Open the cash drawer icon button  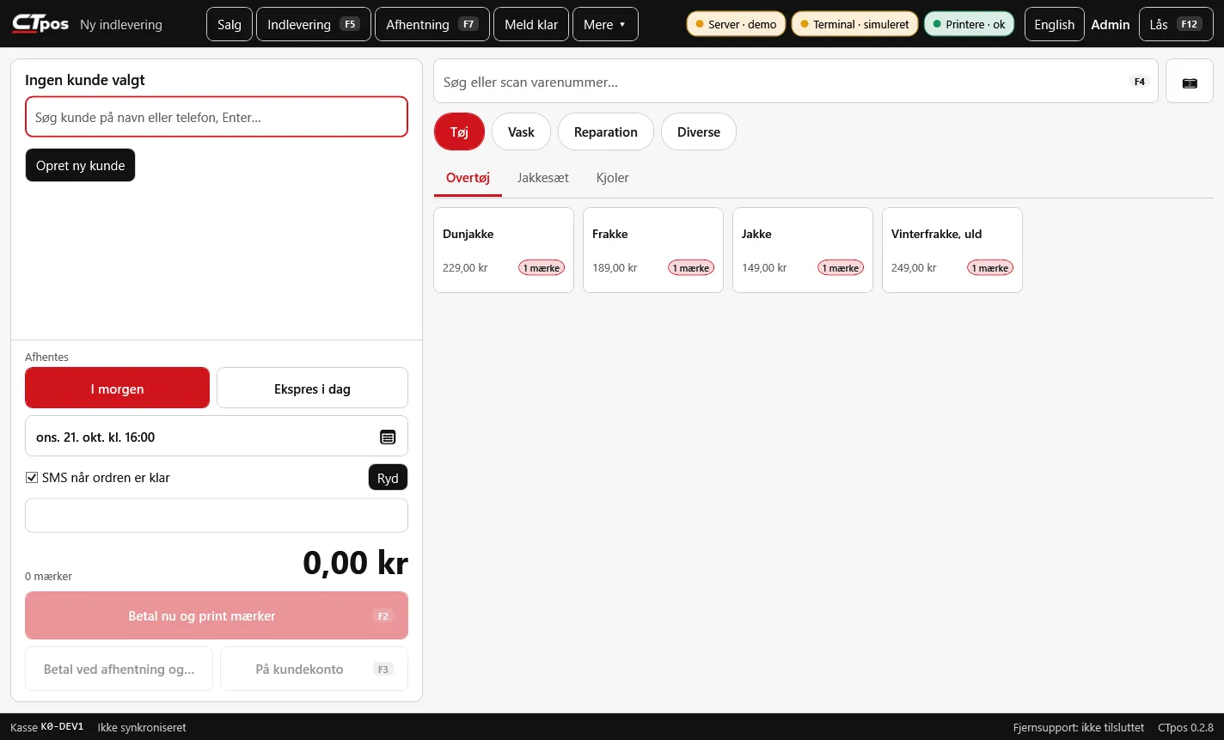click(x=1190, y=82)
